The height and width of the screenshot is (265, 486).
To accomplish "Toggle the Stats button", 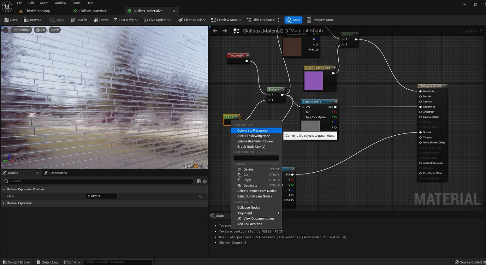I will [x=293, y=20].
